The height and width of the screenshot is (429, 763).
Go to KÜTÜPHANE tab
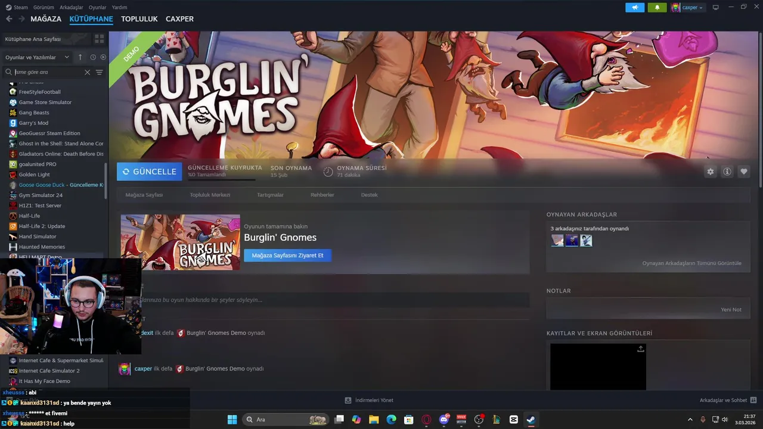click(91, 19)
